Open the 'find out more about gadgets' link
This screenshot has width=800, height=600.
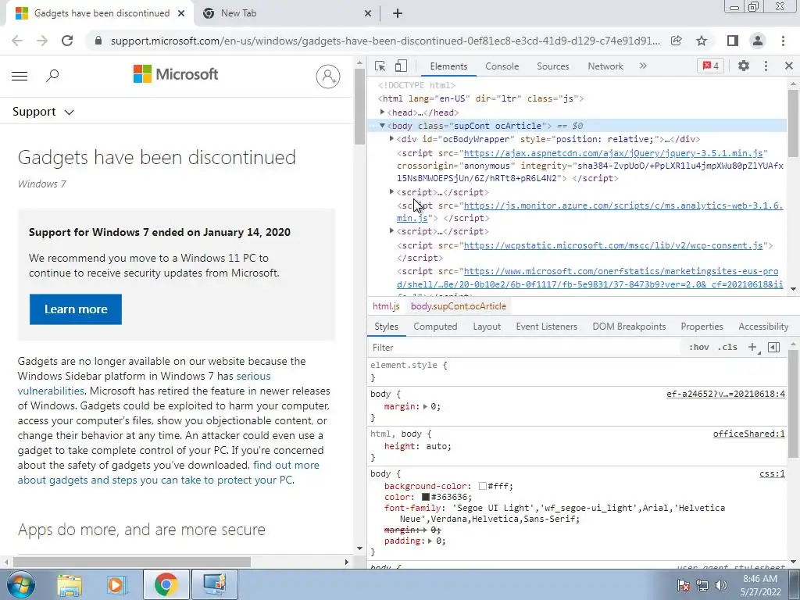click(x=169, y=473)
